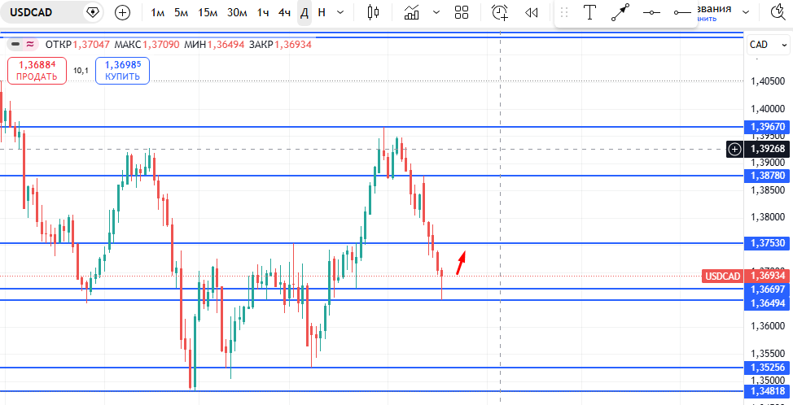Click the USDCAD 1,36934 last price label
Screen dimensions: 793x405
coord(746,277)
